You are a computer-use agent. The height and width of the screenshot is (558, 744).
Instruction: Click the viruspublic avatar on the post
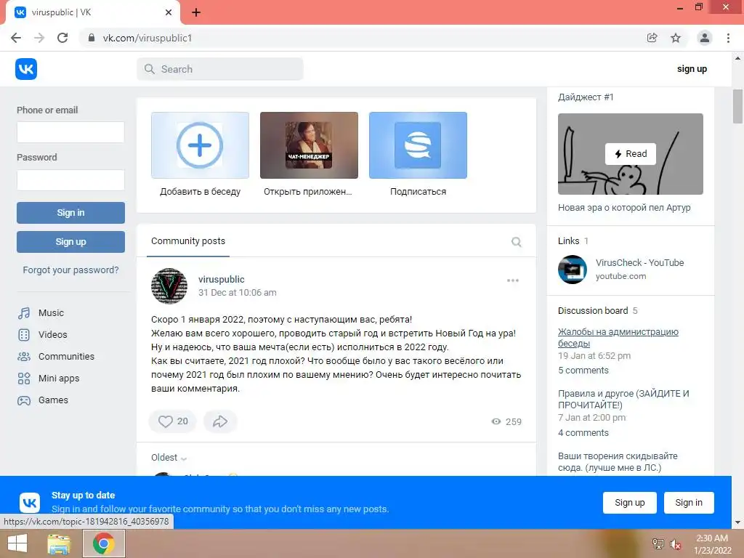click(169, 286)
